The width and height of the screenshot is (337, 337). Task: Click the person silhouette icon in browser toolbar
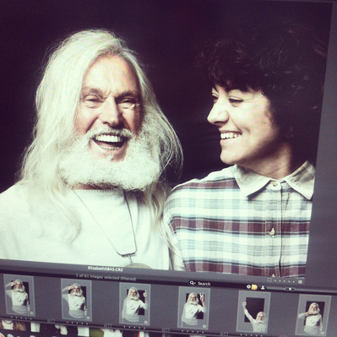tap(263, 287)
